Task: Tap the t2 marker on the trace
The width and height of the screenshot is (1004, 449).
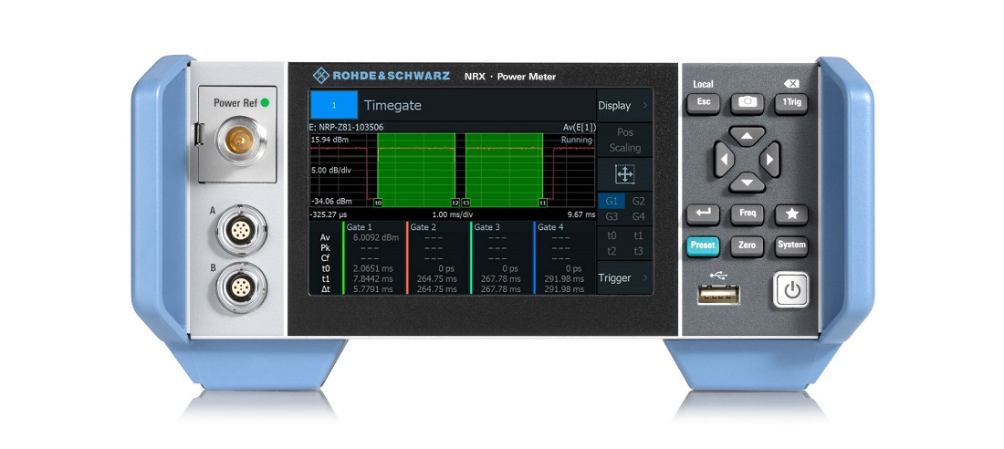Action: click(455, 203)
